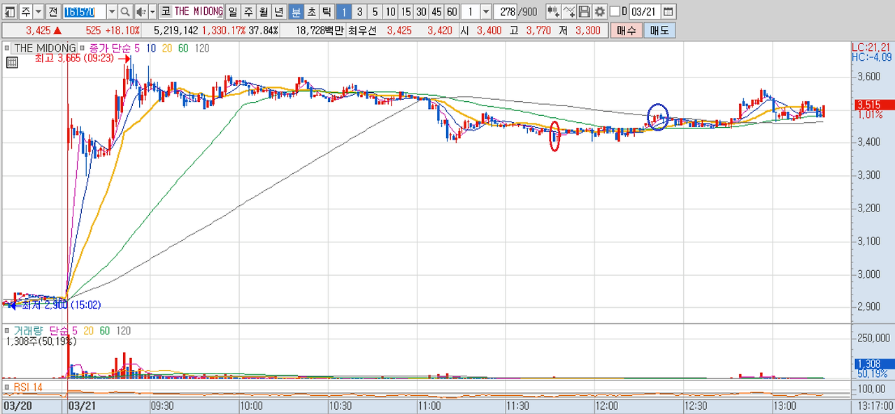Select the 일 (daily) period toggle
This screenshot has height=414, width=895.
[231, 12]
